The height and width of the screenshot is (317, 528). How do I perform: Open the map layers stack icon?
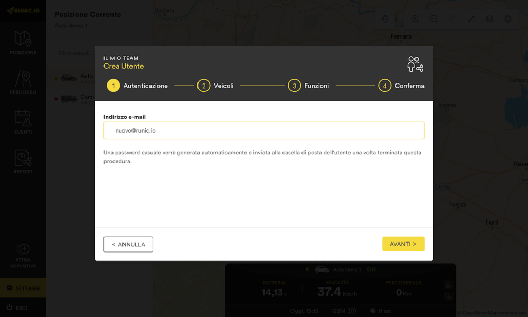click(489, 19)
